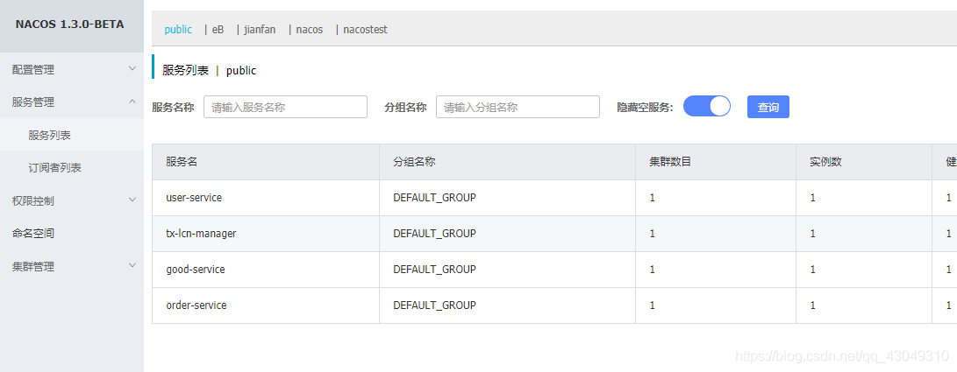Screen dimensions: 957x372
Task: Click the 集群数目 column header
Action: coord(670,162)
